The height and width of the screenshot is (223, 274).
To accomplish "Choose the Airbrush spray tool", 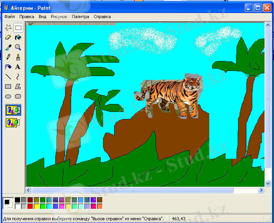I will pos(8,67).
